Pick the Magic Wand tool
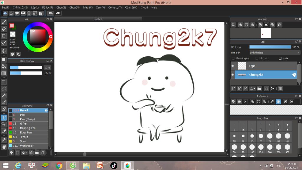 [4, 95]
